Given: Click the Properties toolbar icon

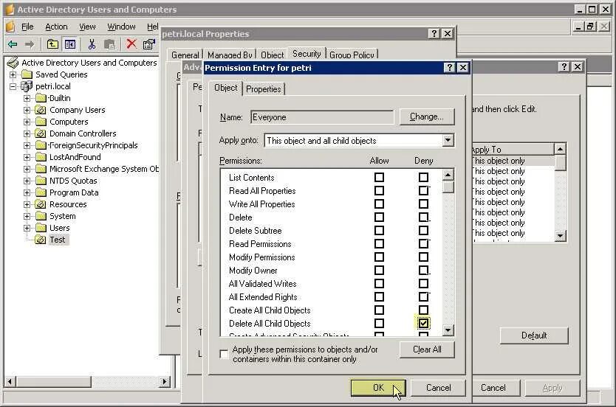Looking at the screenshot, I should point(149,44).
